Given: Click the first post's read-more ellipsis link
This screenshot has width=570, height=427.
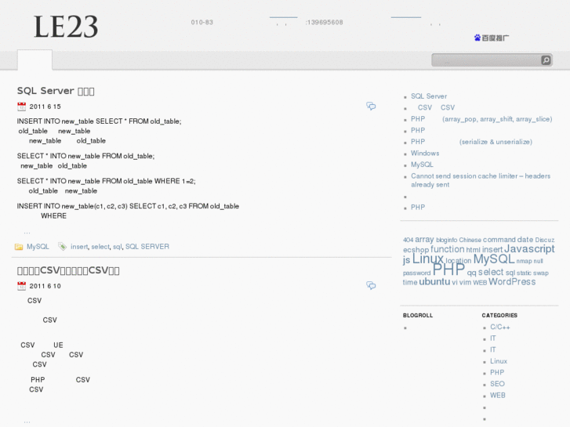Looking at the screenshot, I should (27, 232).
